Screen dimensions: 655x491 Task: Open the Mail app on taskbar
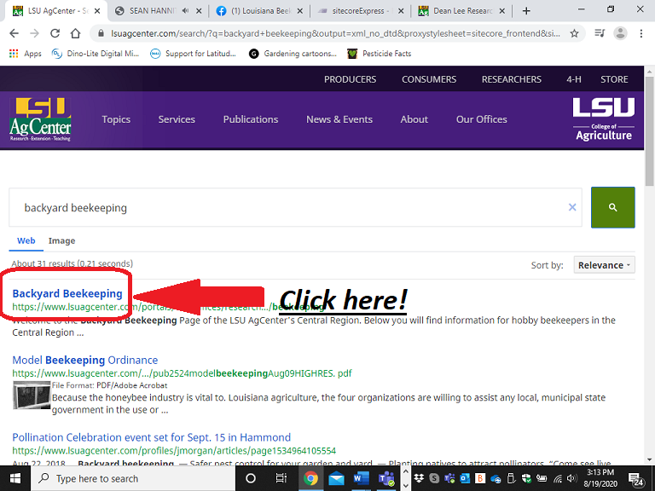pos(336,478)
